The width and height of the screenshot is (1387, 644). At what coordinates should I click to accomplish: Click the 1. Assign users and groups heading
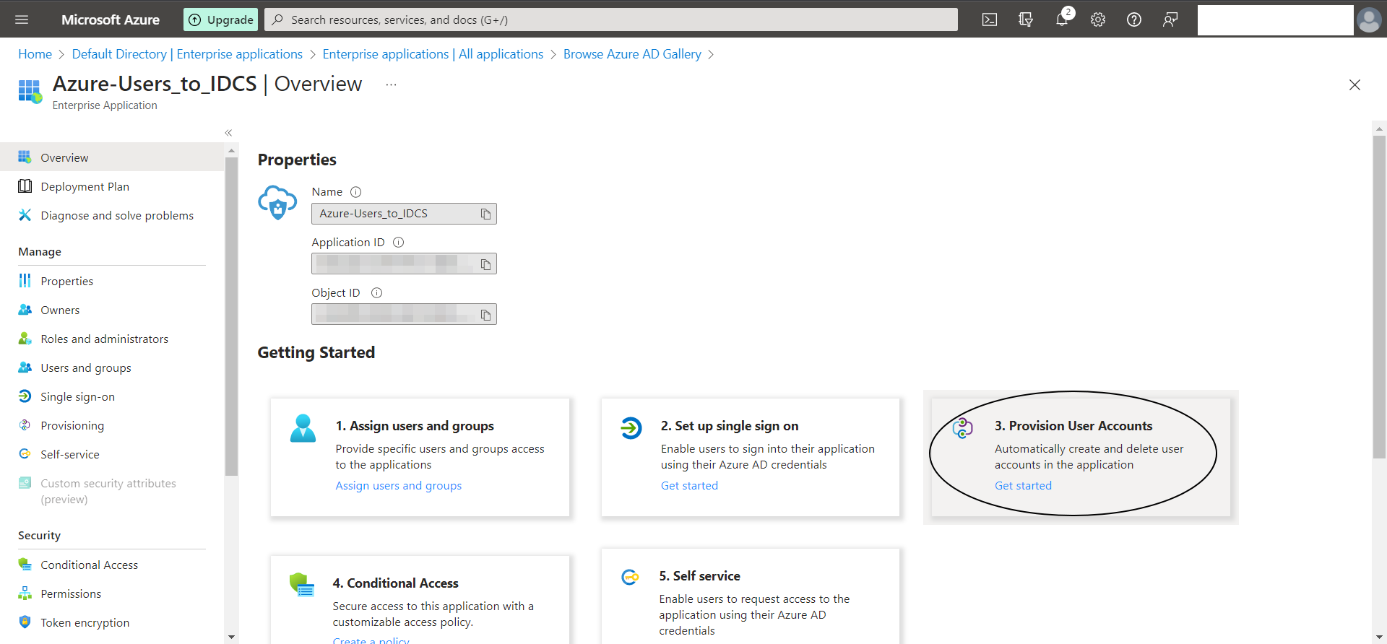click(415, 426)
